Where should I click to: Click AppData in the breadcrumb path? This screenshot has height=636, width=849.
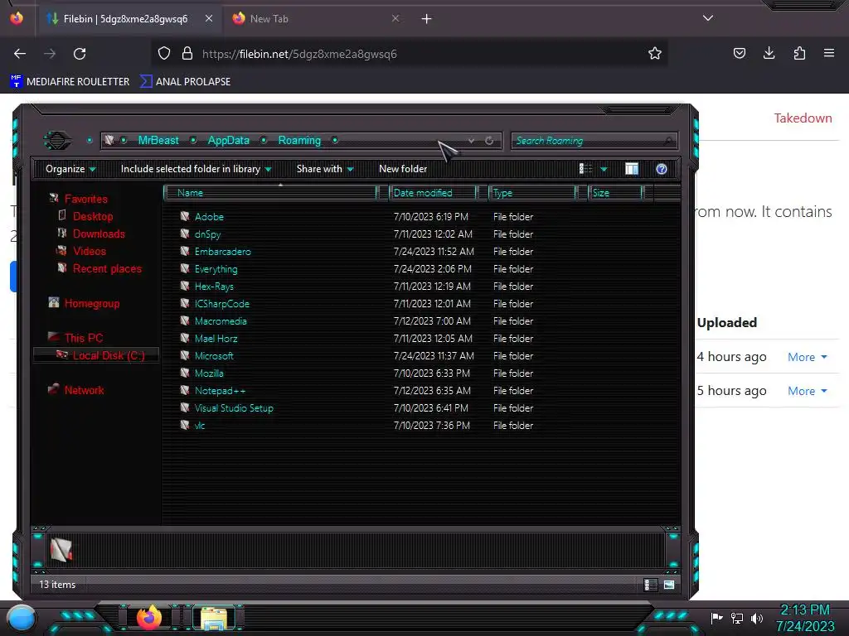(229, 141)
